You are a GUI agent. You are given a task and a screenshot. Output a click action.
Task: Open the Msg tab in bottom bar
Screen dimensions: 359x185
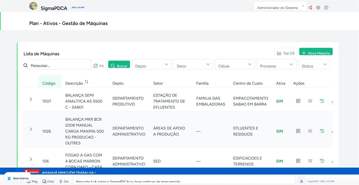32,181
